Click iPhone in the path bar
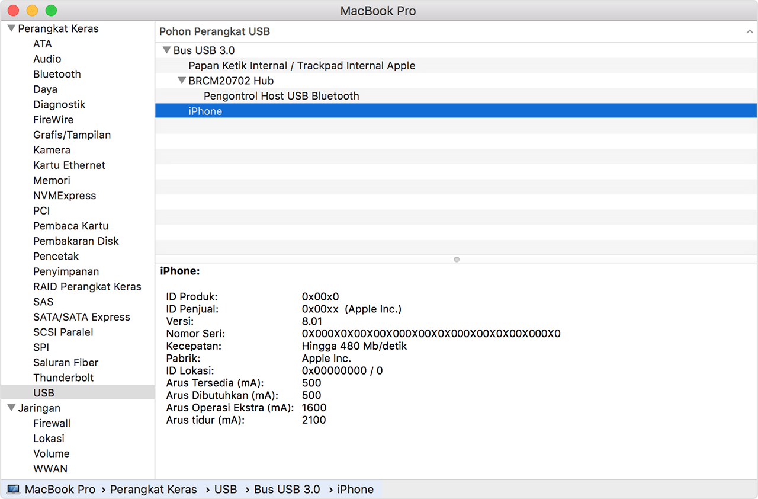758x499 pixels. (x=355, y=490)
